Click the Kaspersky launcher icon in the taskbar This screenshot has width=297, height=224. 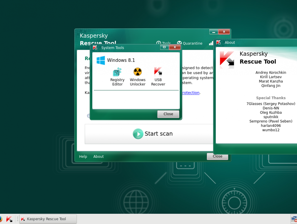click(9, 219)
